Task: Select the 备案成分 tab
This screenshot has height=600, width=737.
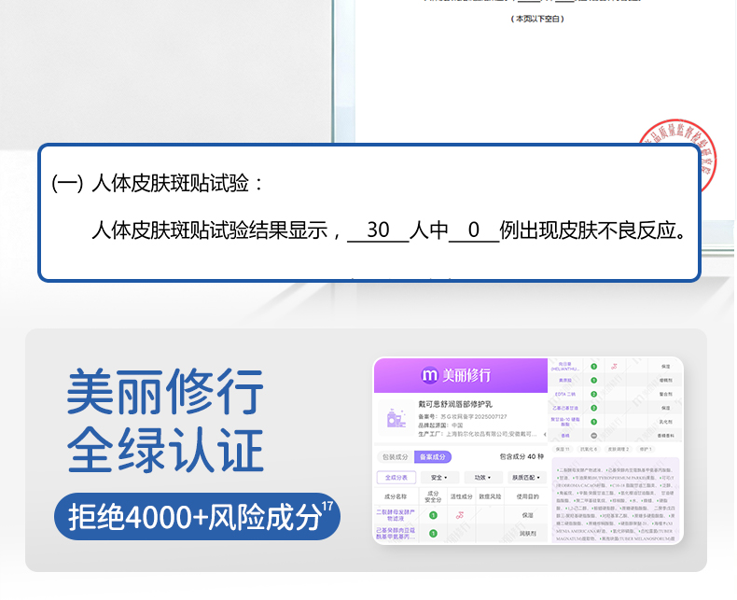Action: (x=433, y=456)
